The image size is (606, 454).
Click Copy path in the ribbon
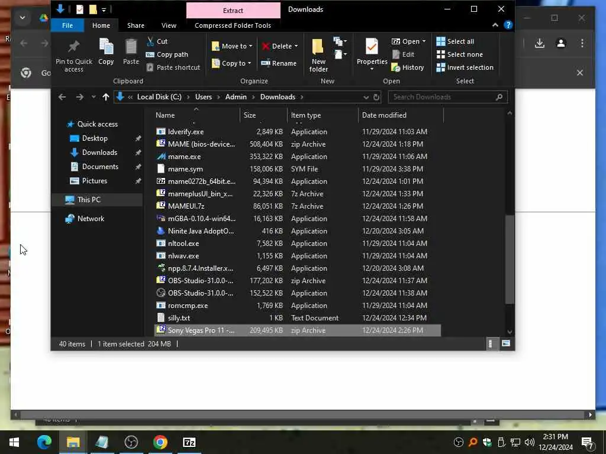(x=167, y=54)
